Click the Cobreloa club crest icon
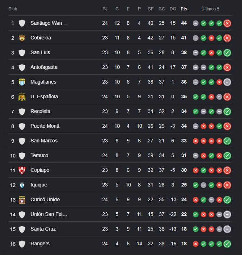Screen dimensions: 242x255 [x=22, y=38]
